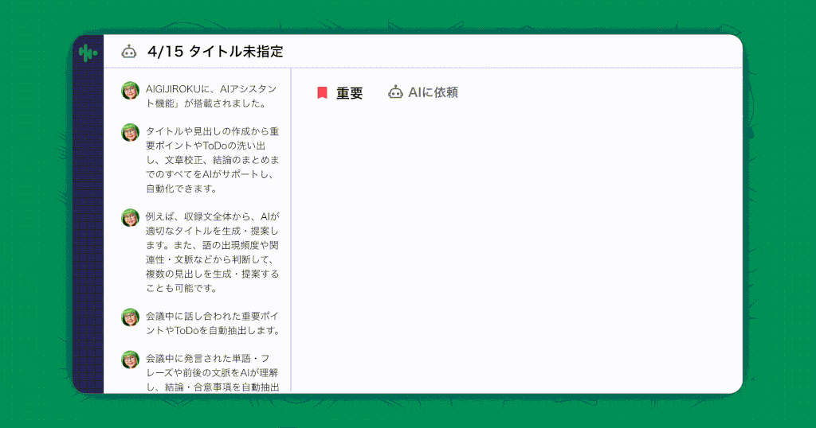This screenshot has height=428, width=816.
Task: Click the avatar beside 例えば、収録文全体から message
Action: pos(130,218)
